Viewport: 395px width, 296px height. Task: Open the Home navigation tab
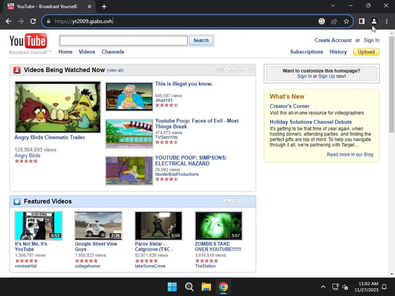point(66,52)
